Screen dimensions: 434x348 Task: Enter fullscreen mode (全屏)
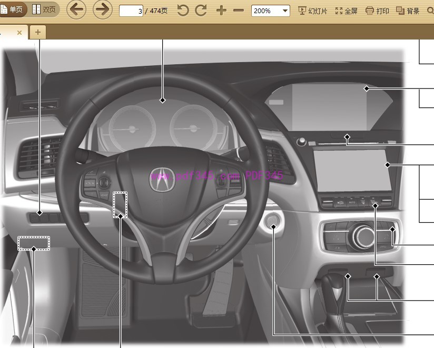tap(346, 11)
